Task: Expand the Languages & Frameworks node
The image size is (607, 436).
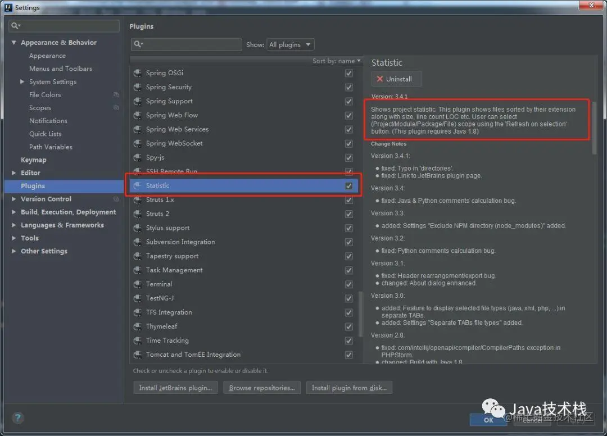Action: (14, 225)
